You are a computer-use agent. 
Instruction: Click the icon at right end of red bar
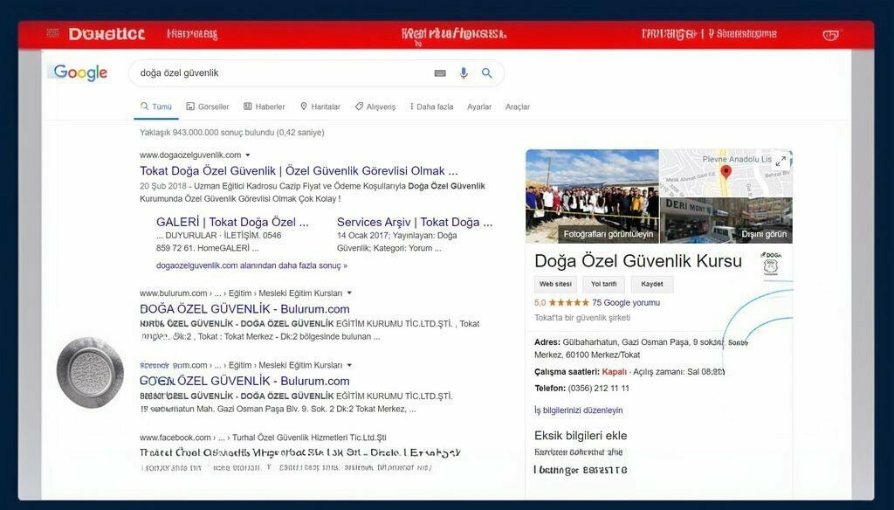[x=831, y=35]
